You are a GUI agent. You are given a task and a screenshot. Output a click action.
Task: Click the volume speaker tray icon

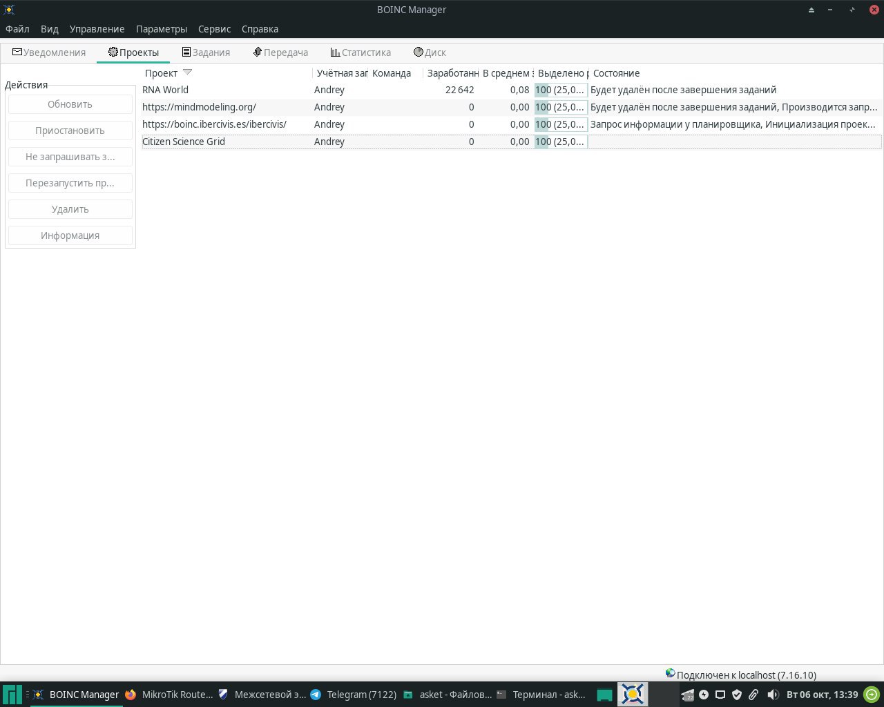tap(773, 695)
